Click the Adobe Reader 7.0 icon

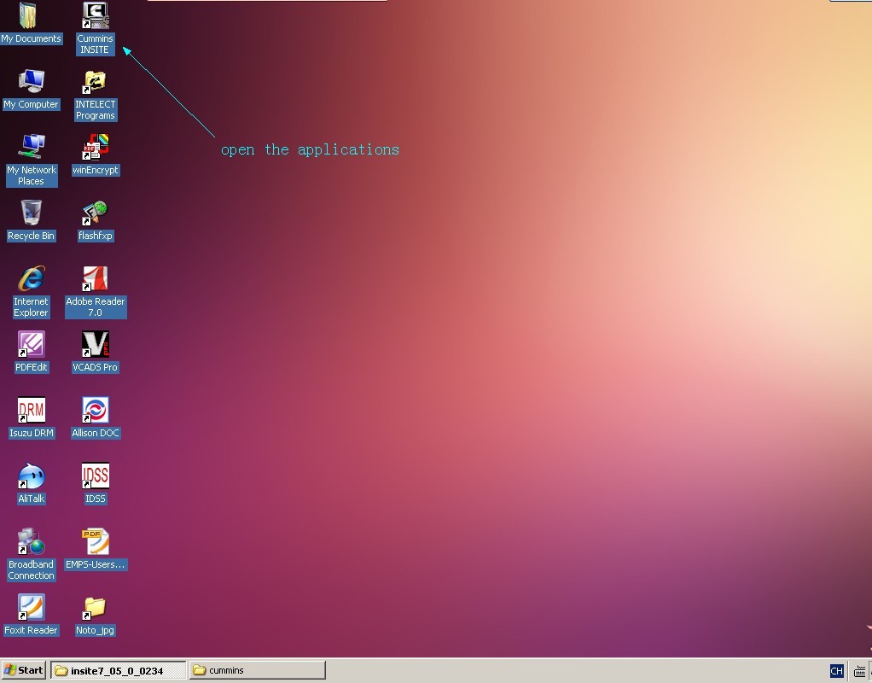(95, 279)
